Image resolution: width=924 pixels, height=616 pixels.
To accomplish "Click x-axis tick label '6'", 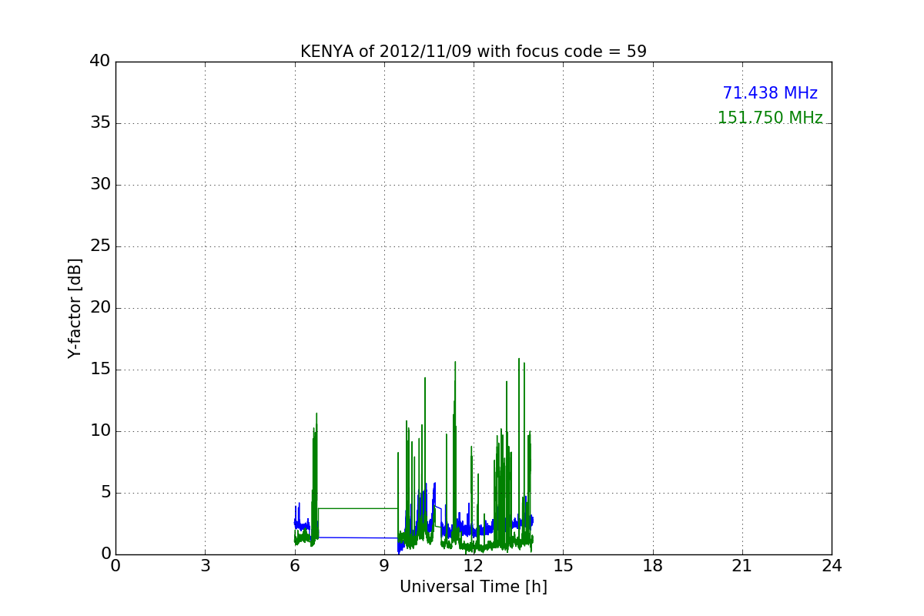I will 294,566.
